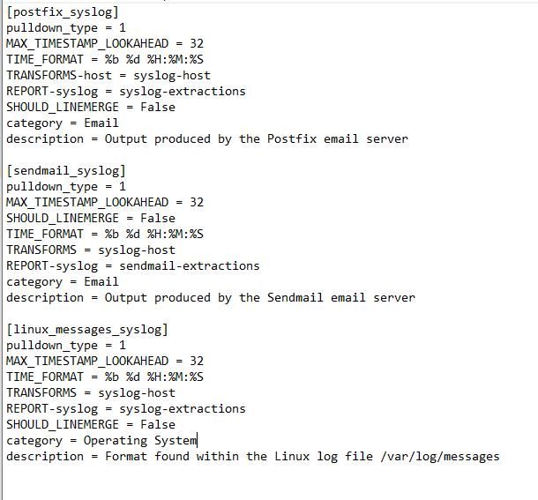Image resolution: width=538 pixels, height=500 pixels.
Task: Click the [postfix_syslog] stanza header
Action: [x=63, y=12]
